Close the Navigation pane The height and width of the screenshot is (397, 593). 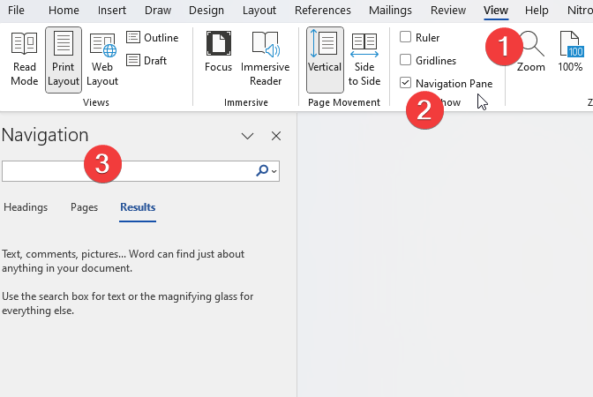tap(276, 136)
